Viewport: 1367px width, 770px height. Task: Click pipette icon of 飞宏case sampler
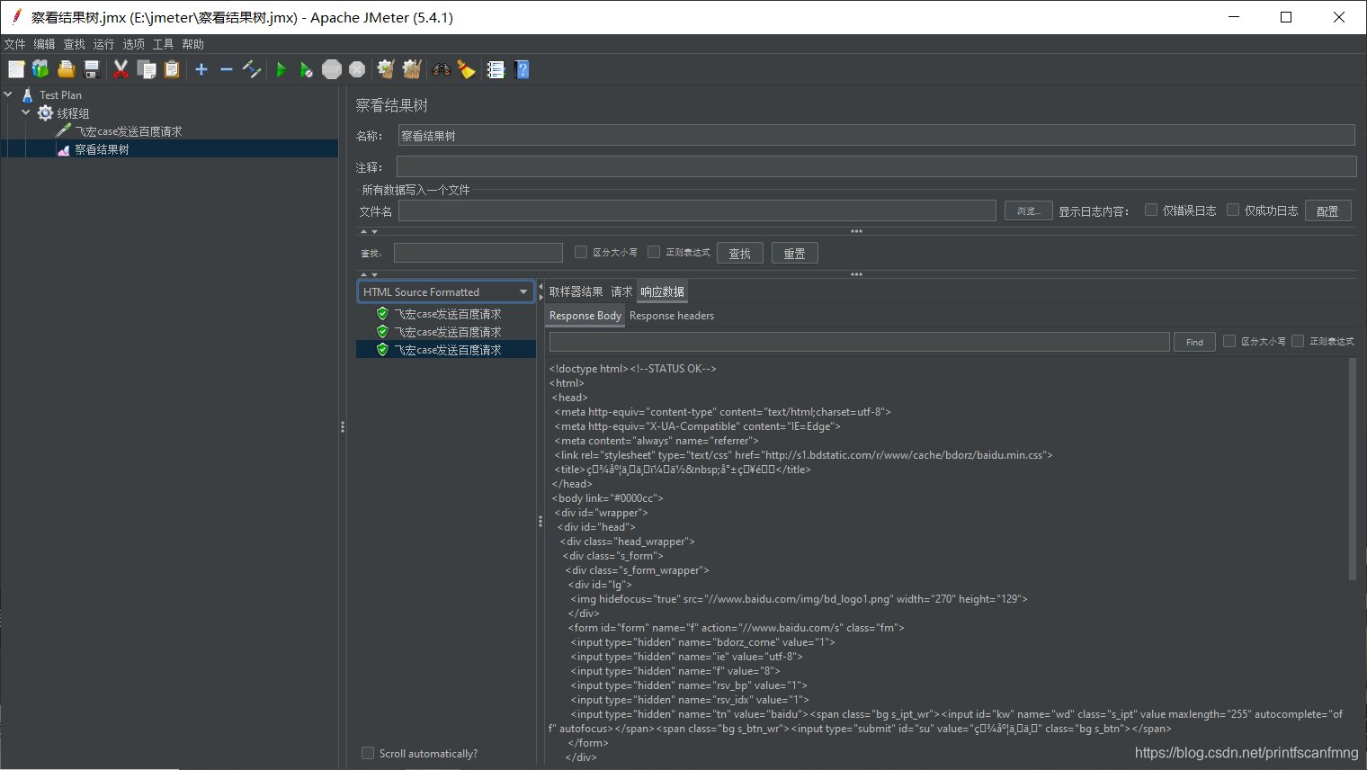coord(63,130)
